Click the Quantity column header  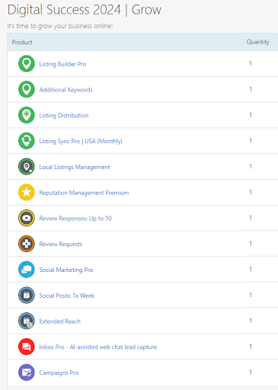[x=257, y=42]
